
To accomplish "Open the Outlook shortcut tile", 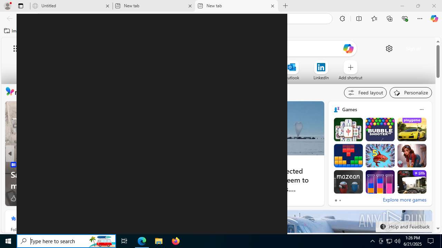I will 292,71.
